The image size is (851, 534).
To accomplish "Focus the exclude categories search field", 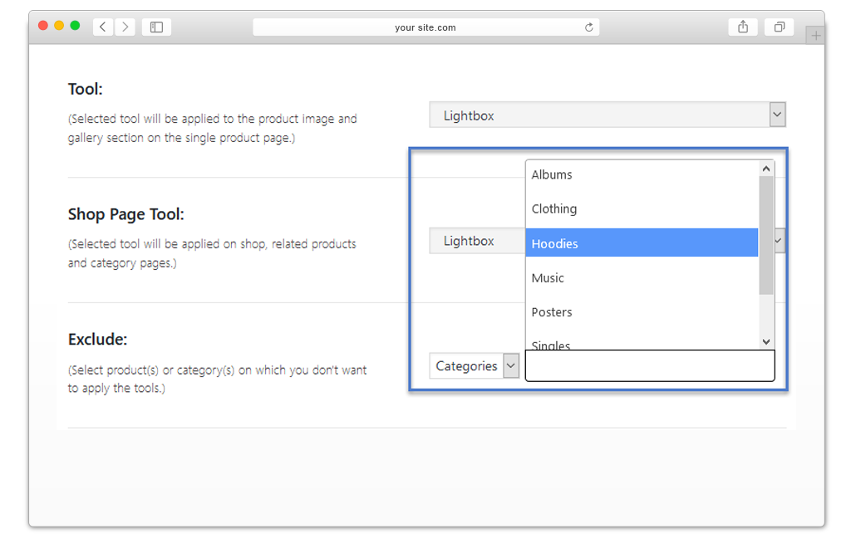I will (x=650, y=365).
